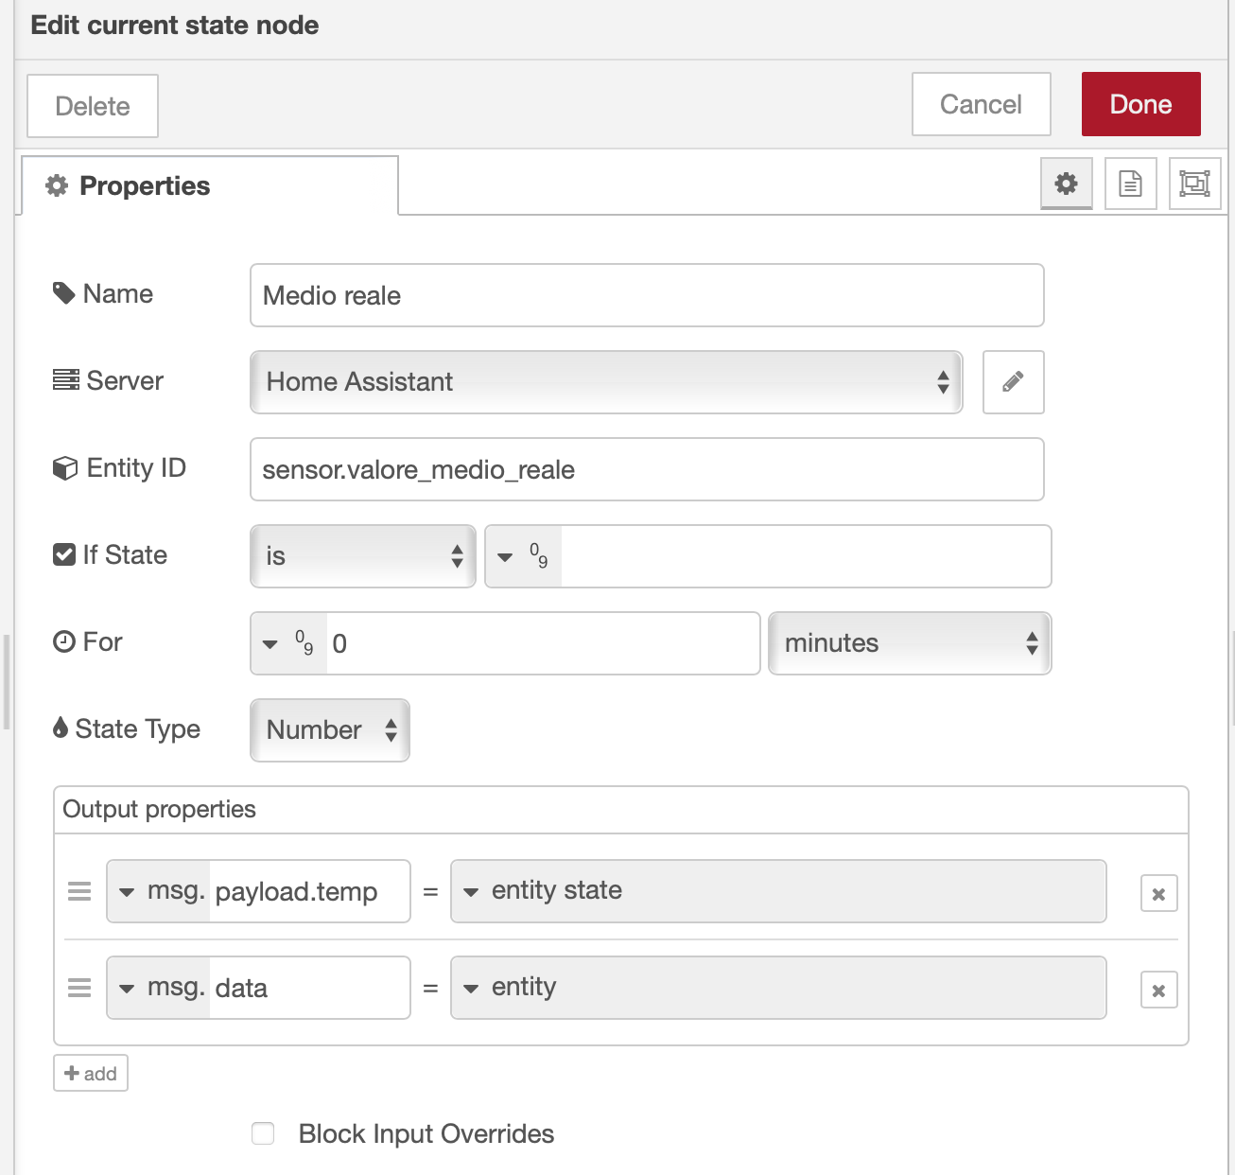
Task: Grab reorder handle of payload.temp row
Action: tap(79, 891)
